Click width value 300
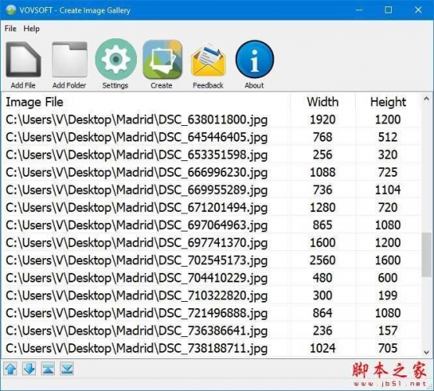This screenshot has height=391, width=434. [323, 296]
